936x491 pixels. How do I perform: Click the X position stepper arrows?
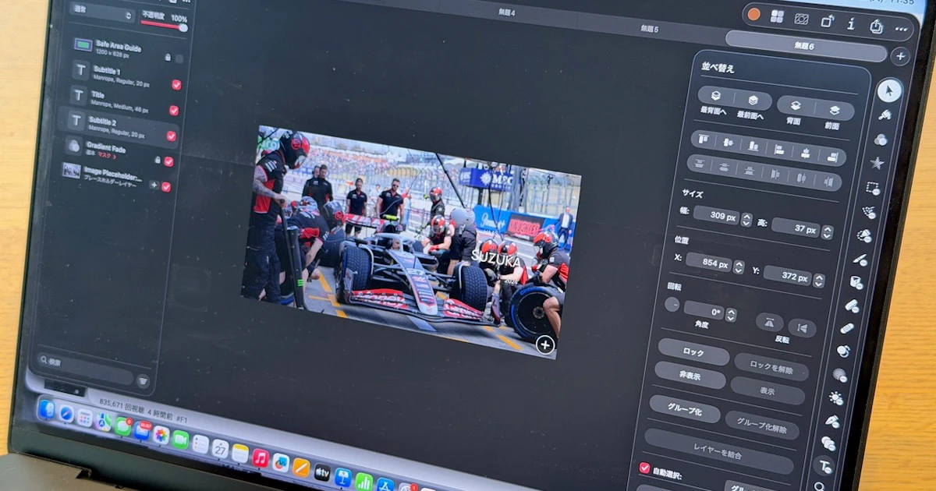[x=738, y=267]
